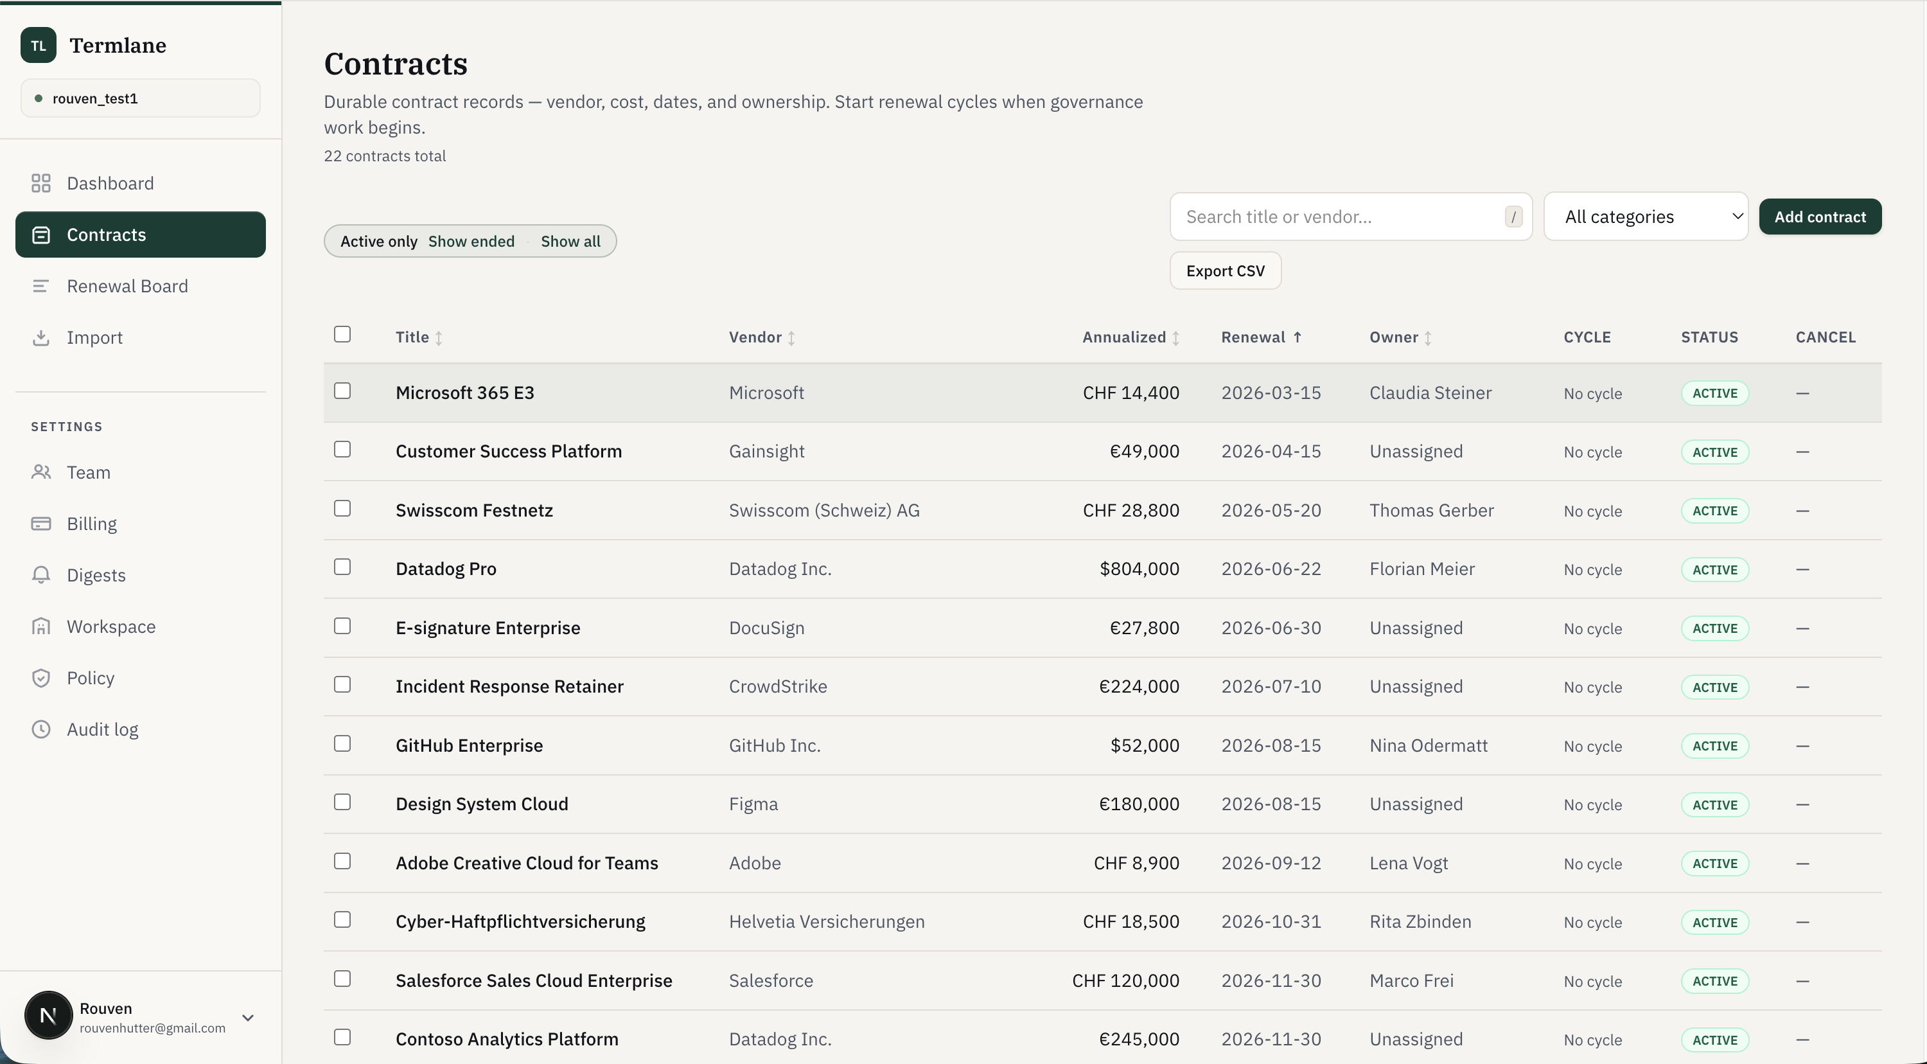Open the Salesforce Sales Cloud Enterprise contract
This screenshot has height=1064, width=1927.
pyautogui.click(x=533, y=980)
